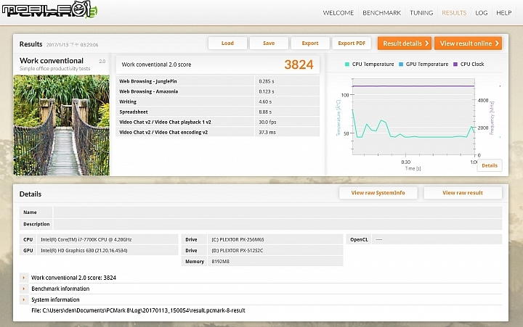This screenshot has width=523, height=327.
Task: Click the chevron on View result online
Action: click(497, 44)
